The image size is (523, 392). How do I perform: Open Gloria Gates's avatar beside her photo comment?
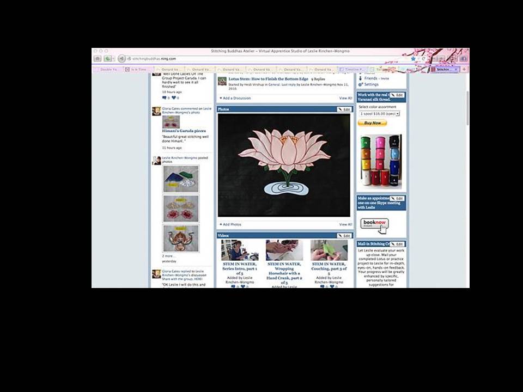[156, 111]
